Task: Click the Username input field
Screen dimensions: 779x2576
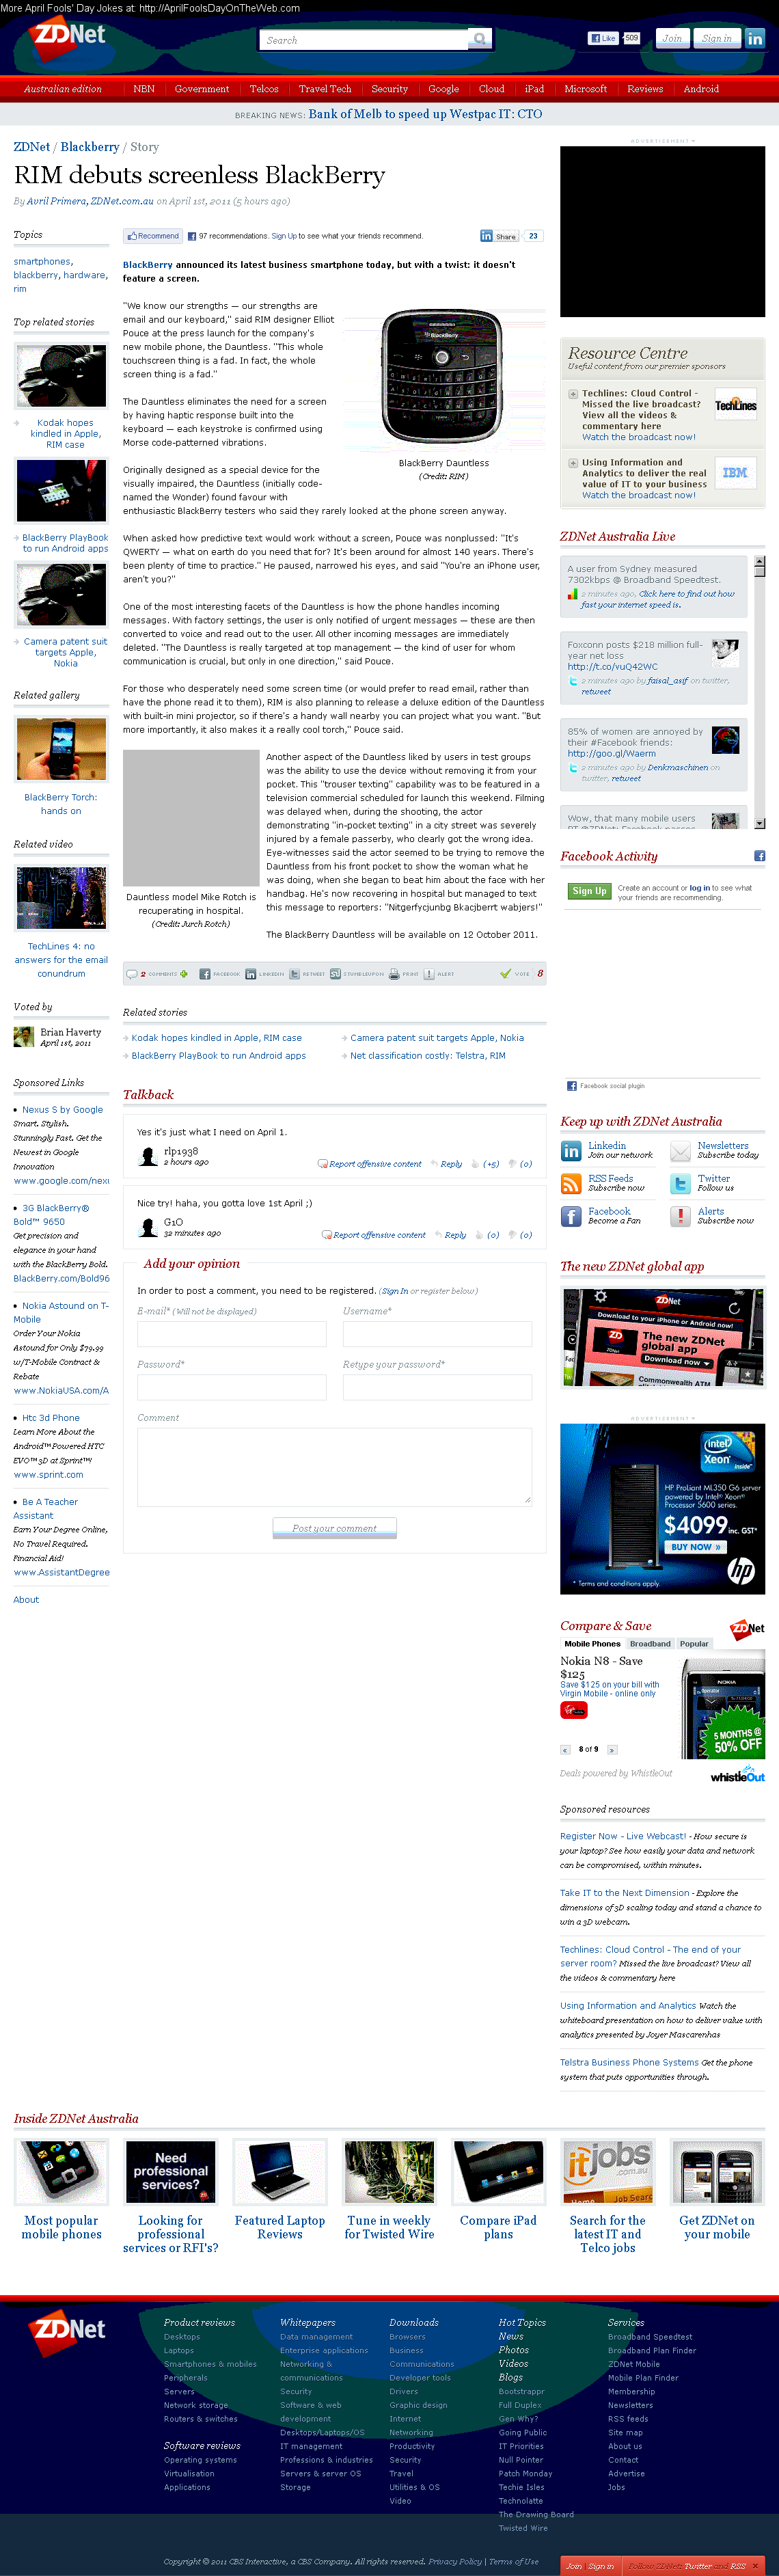Action: pos(437,1334)
